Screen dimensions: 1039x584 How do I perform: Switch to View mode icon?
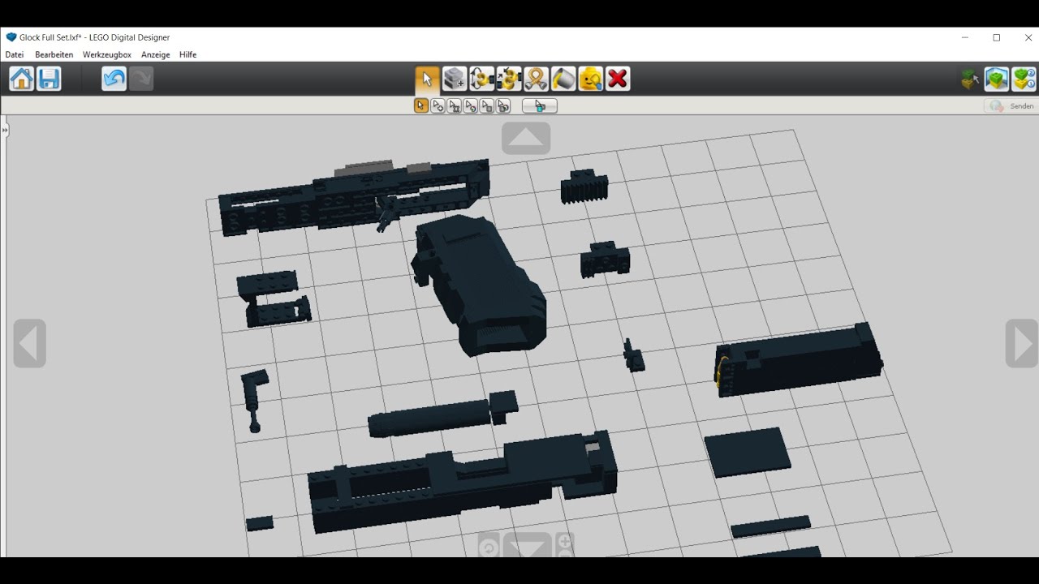coord(997,79)
